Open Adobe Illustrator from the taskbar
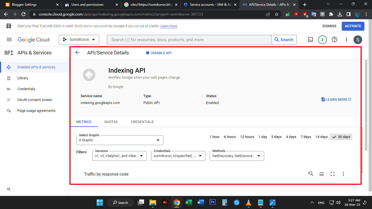The height and width of the screenshot is (209, 372). [x=164, y=202]
